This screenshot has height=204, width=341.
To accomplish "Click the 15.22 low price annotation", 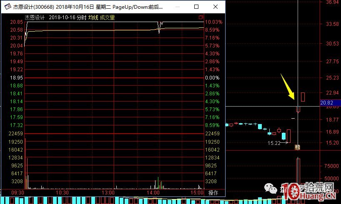I will pos(274,143).
